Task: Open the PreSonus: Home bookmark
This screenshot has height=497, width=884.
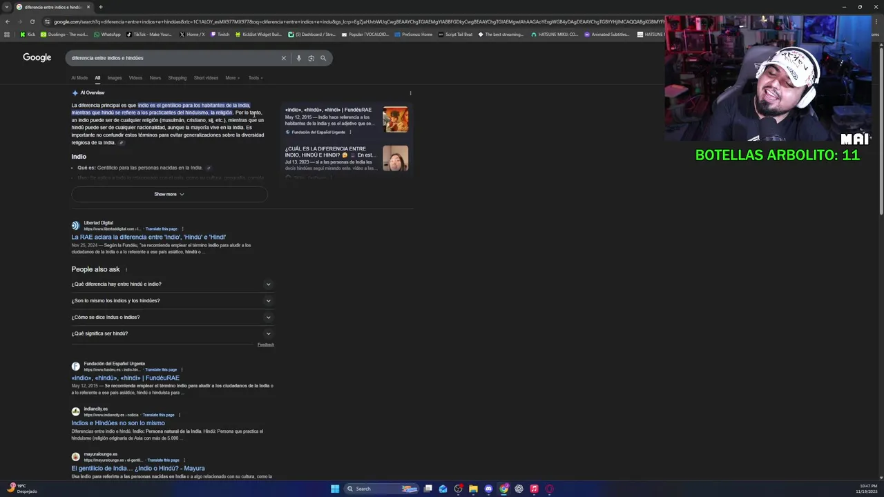Action: coord(413,34)
